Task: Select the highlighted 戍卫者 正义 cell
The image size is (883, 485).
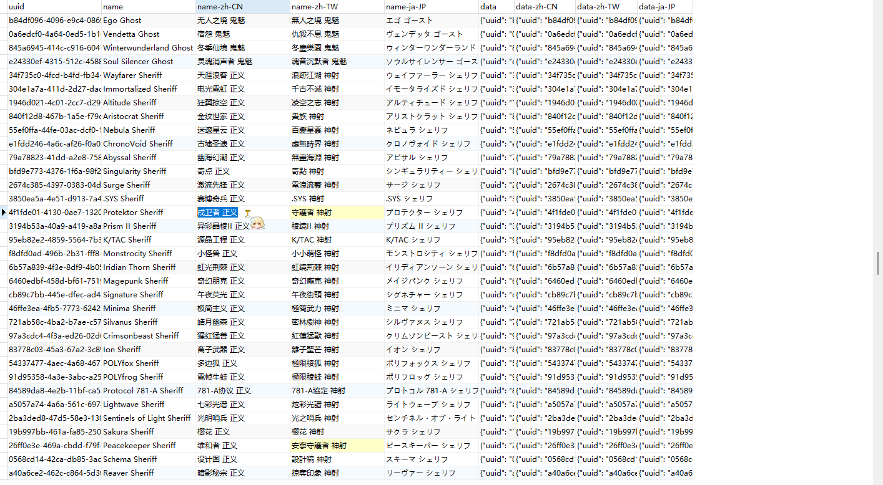Action: click(x=218, y=213)
